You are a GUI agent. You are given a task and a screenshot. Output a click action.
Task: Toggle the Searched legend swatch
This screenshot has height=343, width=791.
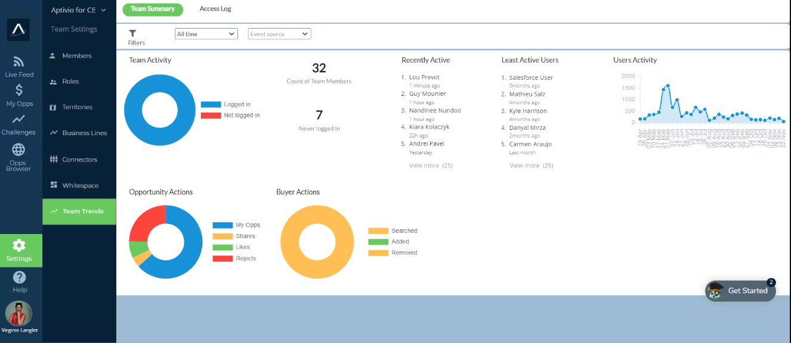tap(378, 230)
